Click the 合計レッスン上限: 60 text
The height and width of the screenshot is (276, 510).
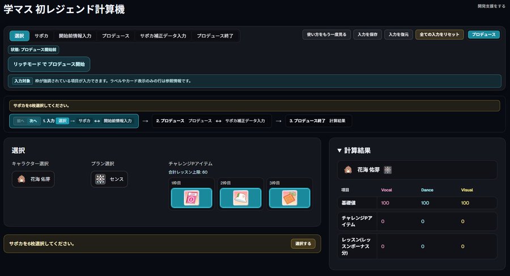(188, 172)
